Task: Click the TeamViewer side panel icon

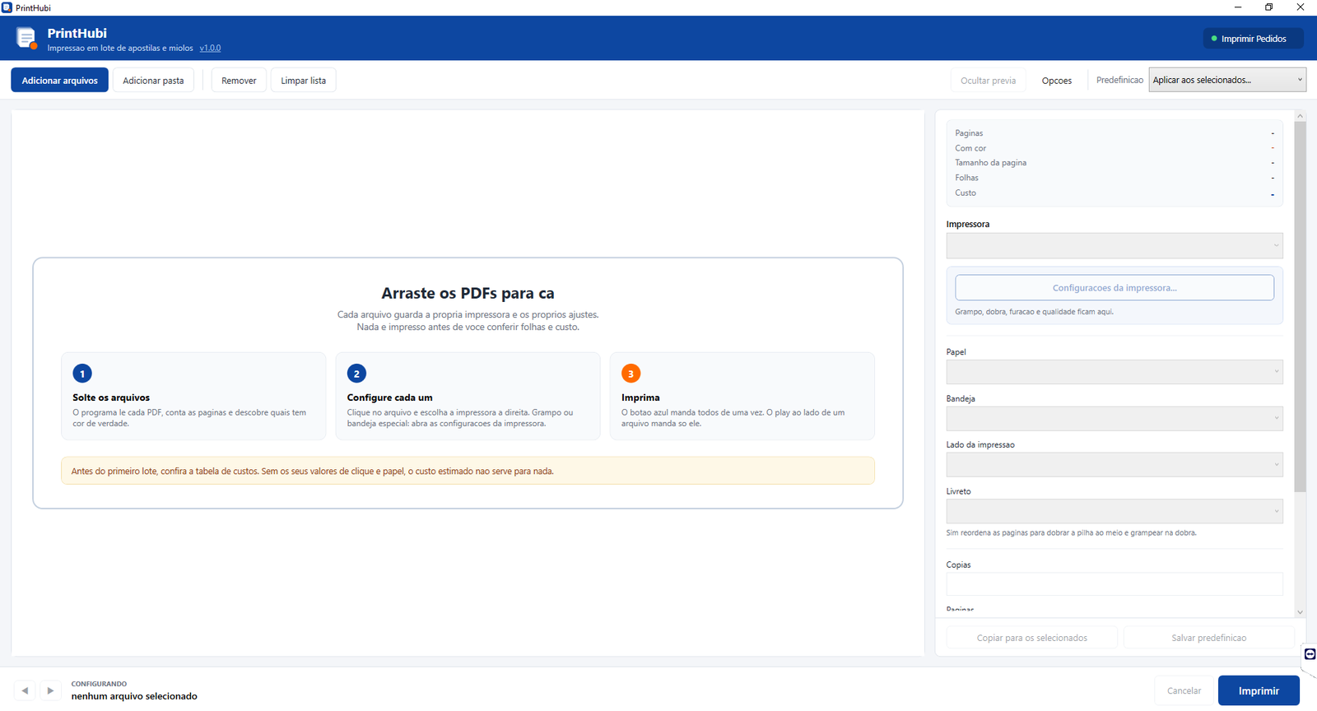Action: [1310, 654]
